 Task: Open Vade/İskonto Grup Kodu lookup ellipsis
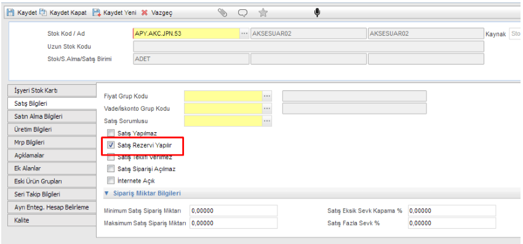point(267,108)
